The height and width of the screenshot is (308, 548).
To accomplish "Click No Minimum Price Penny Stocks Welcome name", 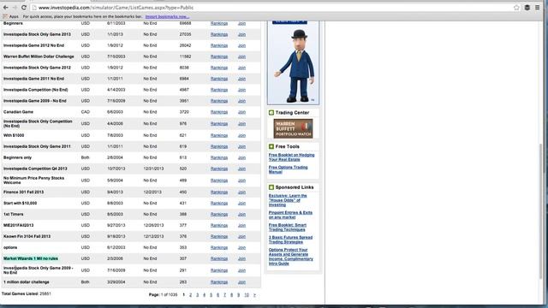I will (33, 181).
